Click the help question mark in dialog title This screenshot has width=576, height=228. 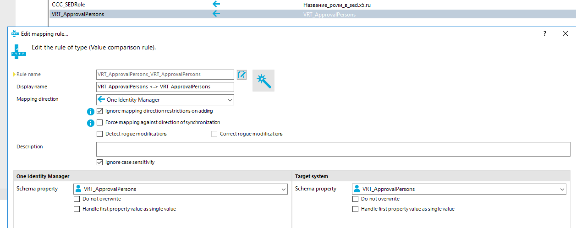click(545, 34)
